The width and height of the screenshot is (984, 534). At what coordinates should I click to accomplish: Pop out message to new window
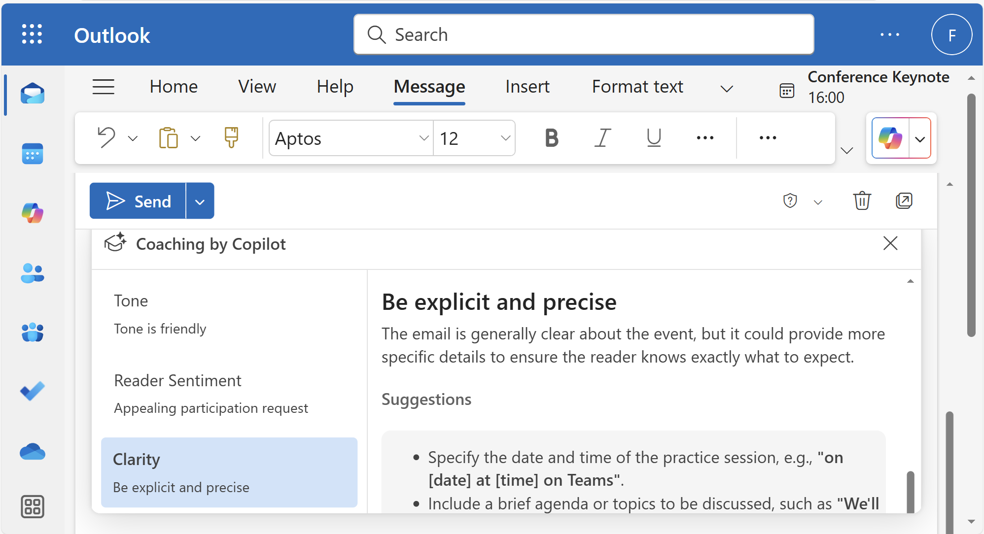[x=904, y=200]
